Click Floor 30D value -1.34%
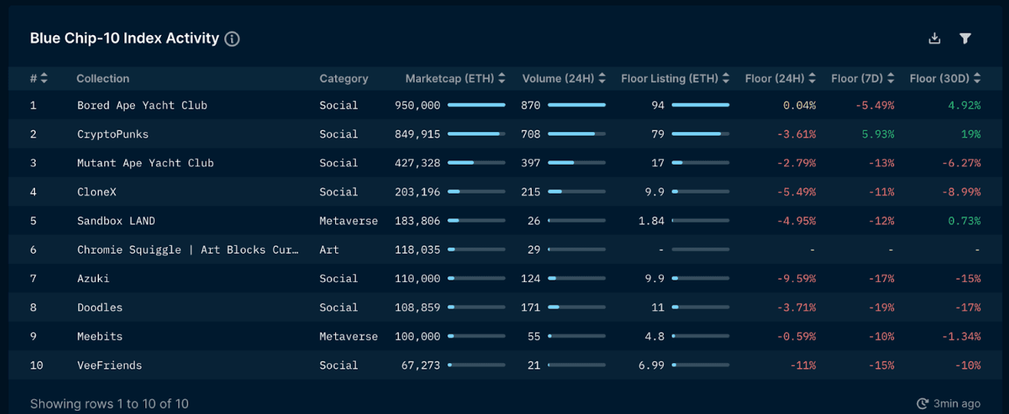 961,337
